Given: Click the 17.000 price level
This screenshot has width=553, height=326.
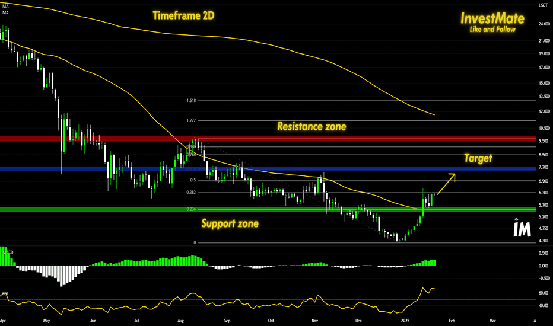Looking at the screenshot, I should 544,68.
